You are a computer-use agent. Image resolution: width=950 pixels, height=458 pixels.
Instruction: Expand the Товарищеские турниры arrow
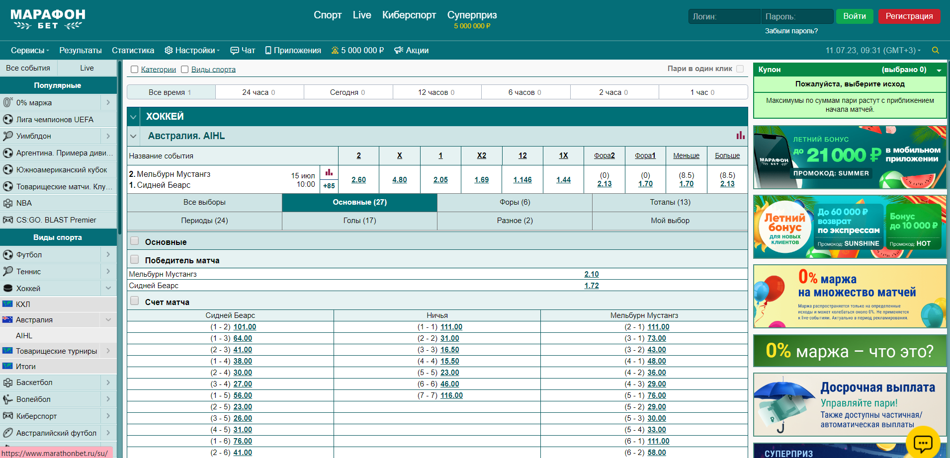pyautogui.click(x=108, y=351)
